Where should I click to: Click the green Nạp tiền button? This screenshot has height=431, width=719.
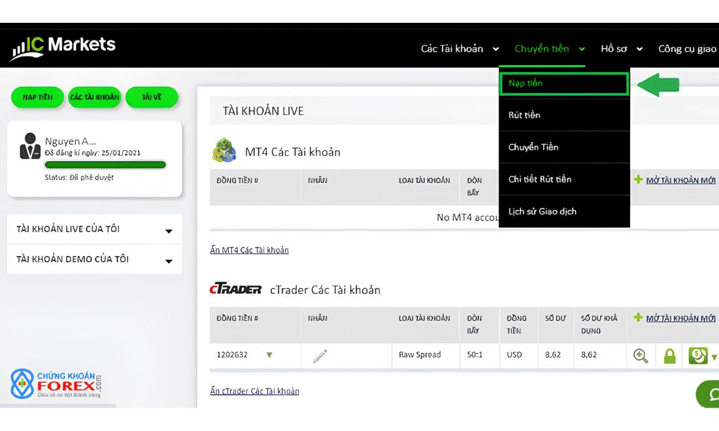click(x=38, y=97)
